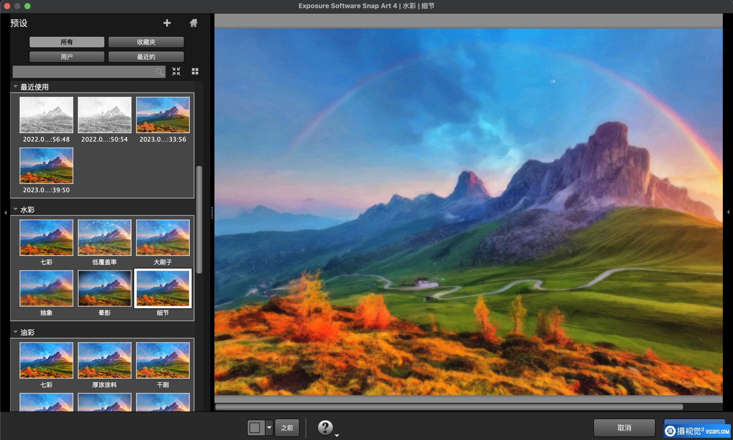Select the 大刷子 watercolor preset thumbnail

163,238
